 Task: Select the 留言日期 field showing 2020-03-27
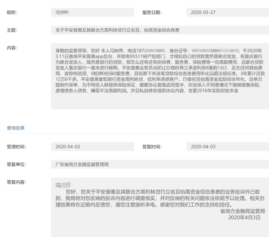pos(227,12)
